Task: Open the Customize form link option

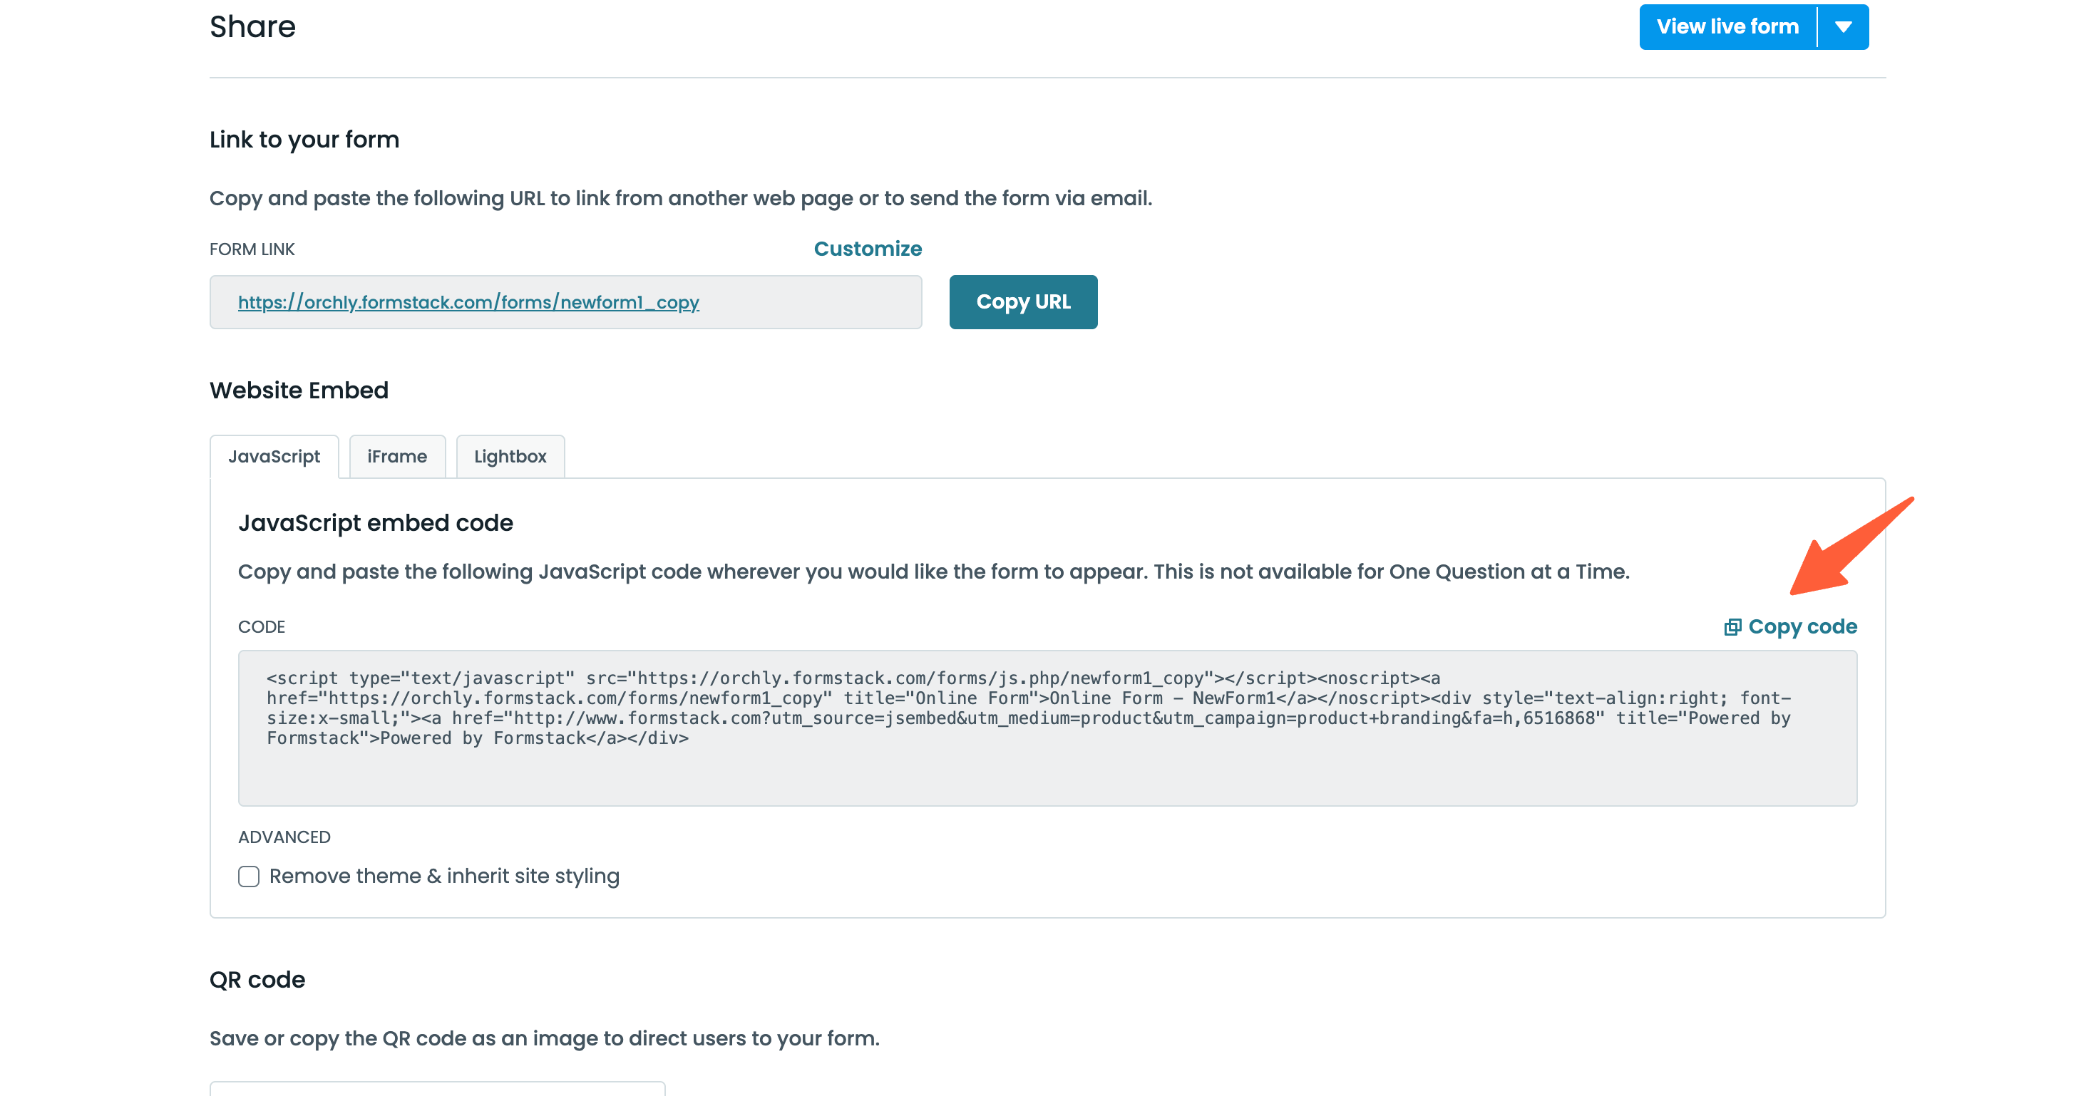Action: [x=868, y=249]
